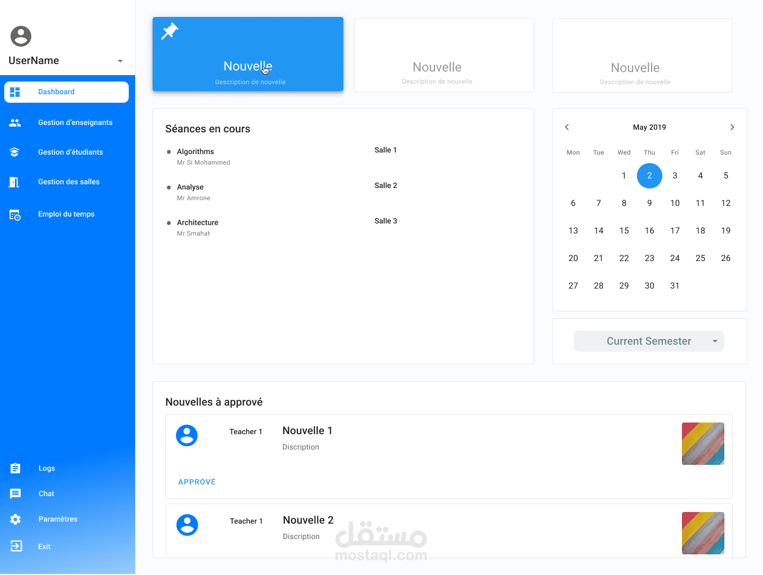Open the Dashboard menu item
This screenshot has width=763, height=575.
[67, 92]
